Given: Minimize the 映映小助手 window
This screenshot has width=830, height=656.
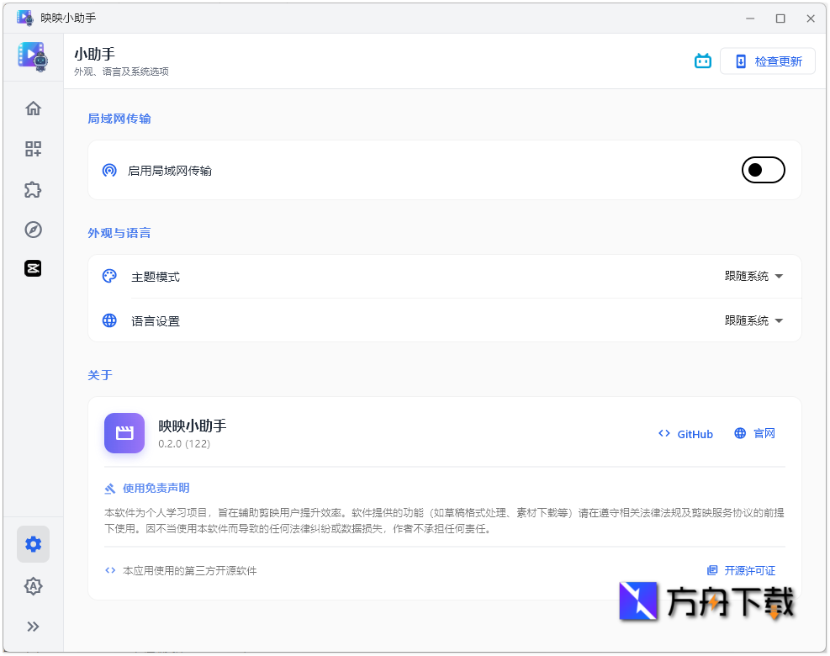Looking at the screenshot, I should (750, 19).
